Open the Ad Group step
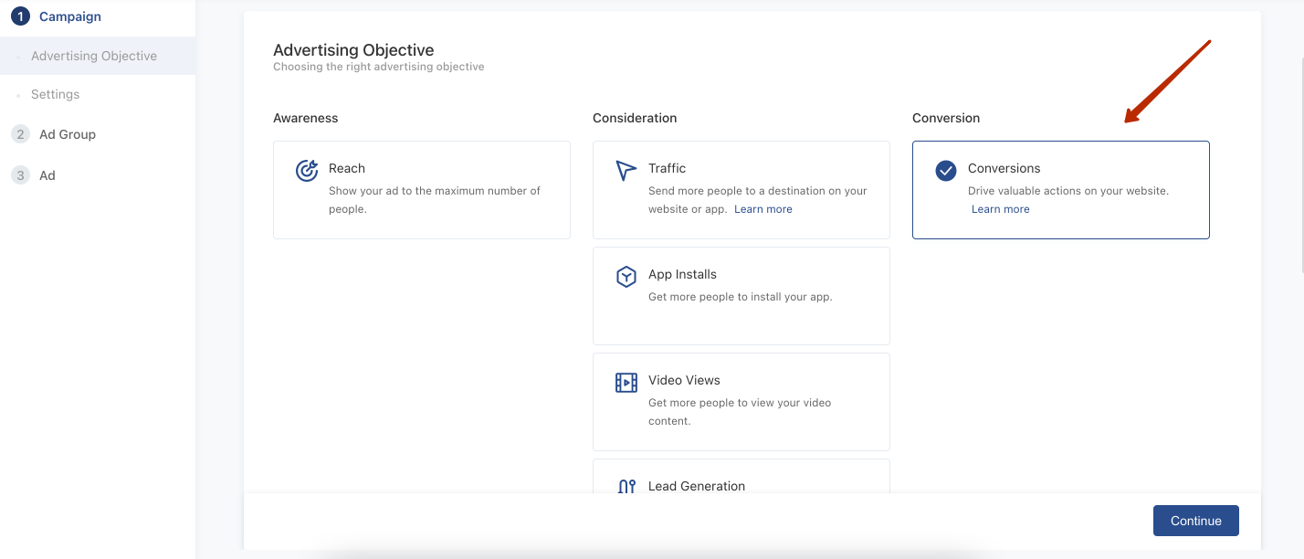 tap(68, 134)
